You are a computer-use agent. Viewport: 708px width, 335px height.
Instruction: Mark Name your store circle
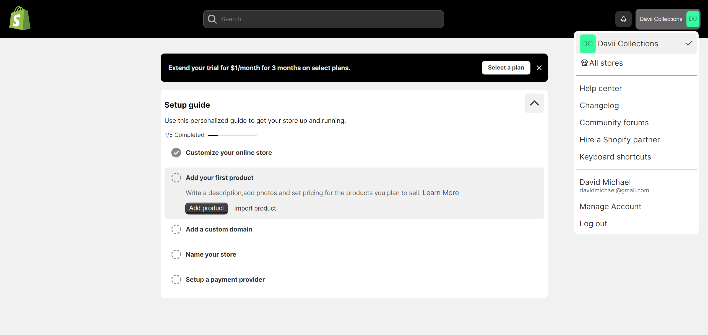tap(176, 254)
